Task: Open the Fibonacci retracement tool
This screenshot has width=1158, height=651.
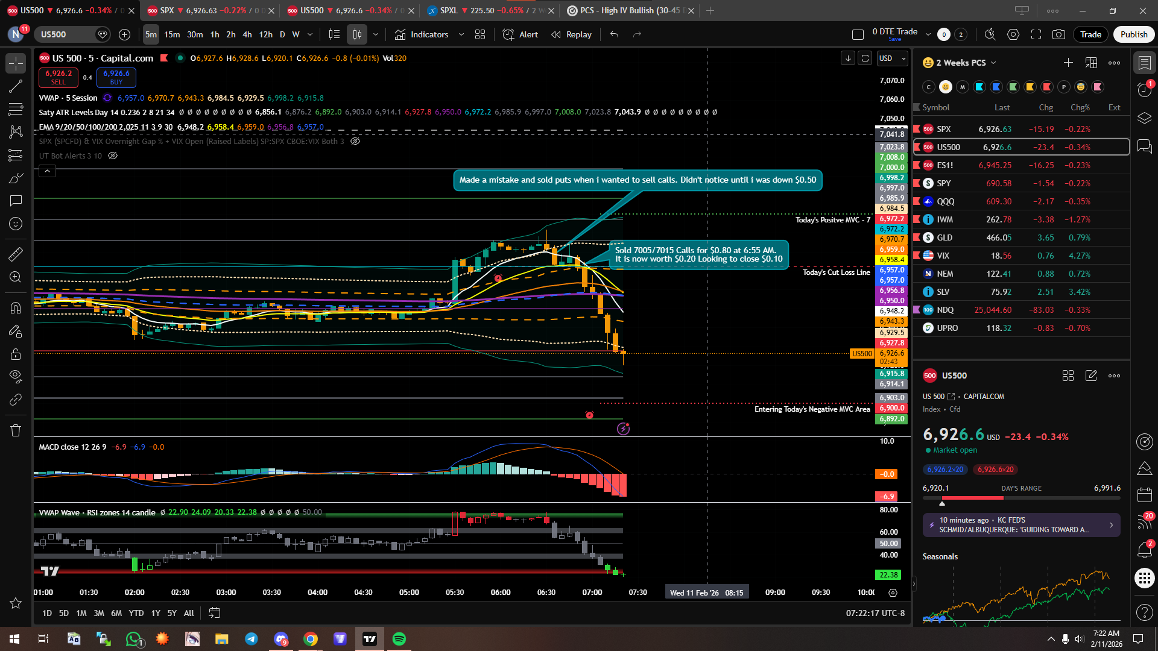Action: click(16, 109)
